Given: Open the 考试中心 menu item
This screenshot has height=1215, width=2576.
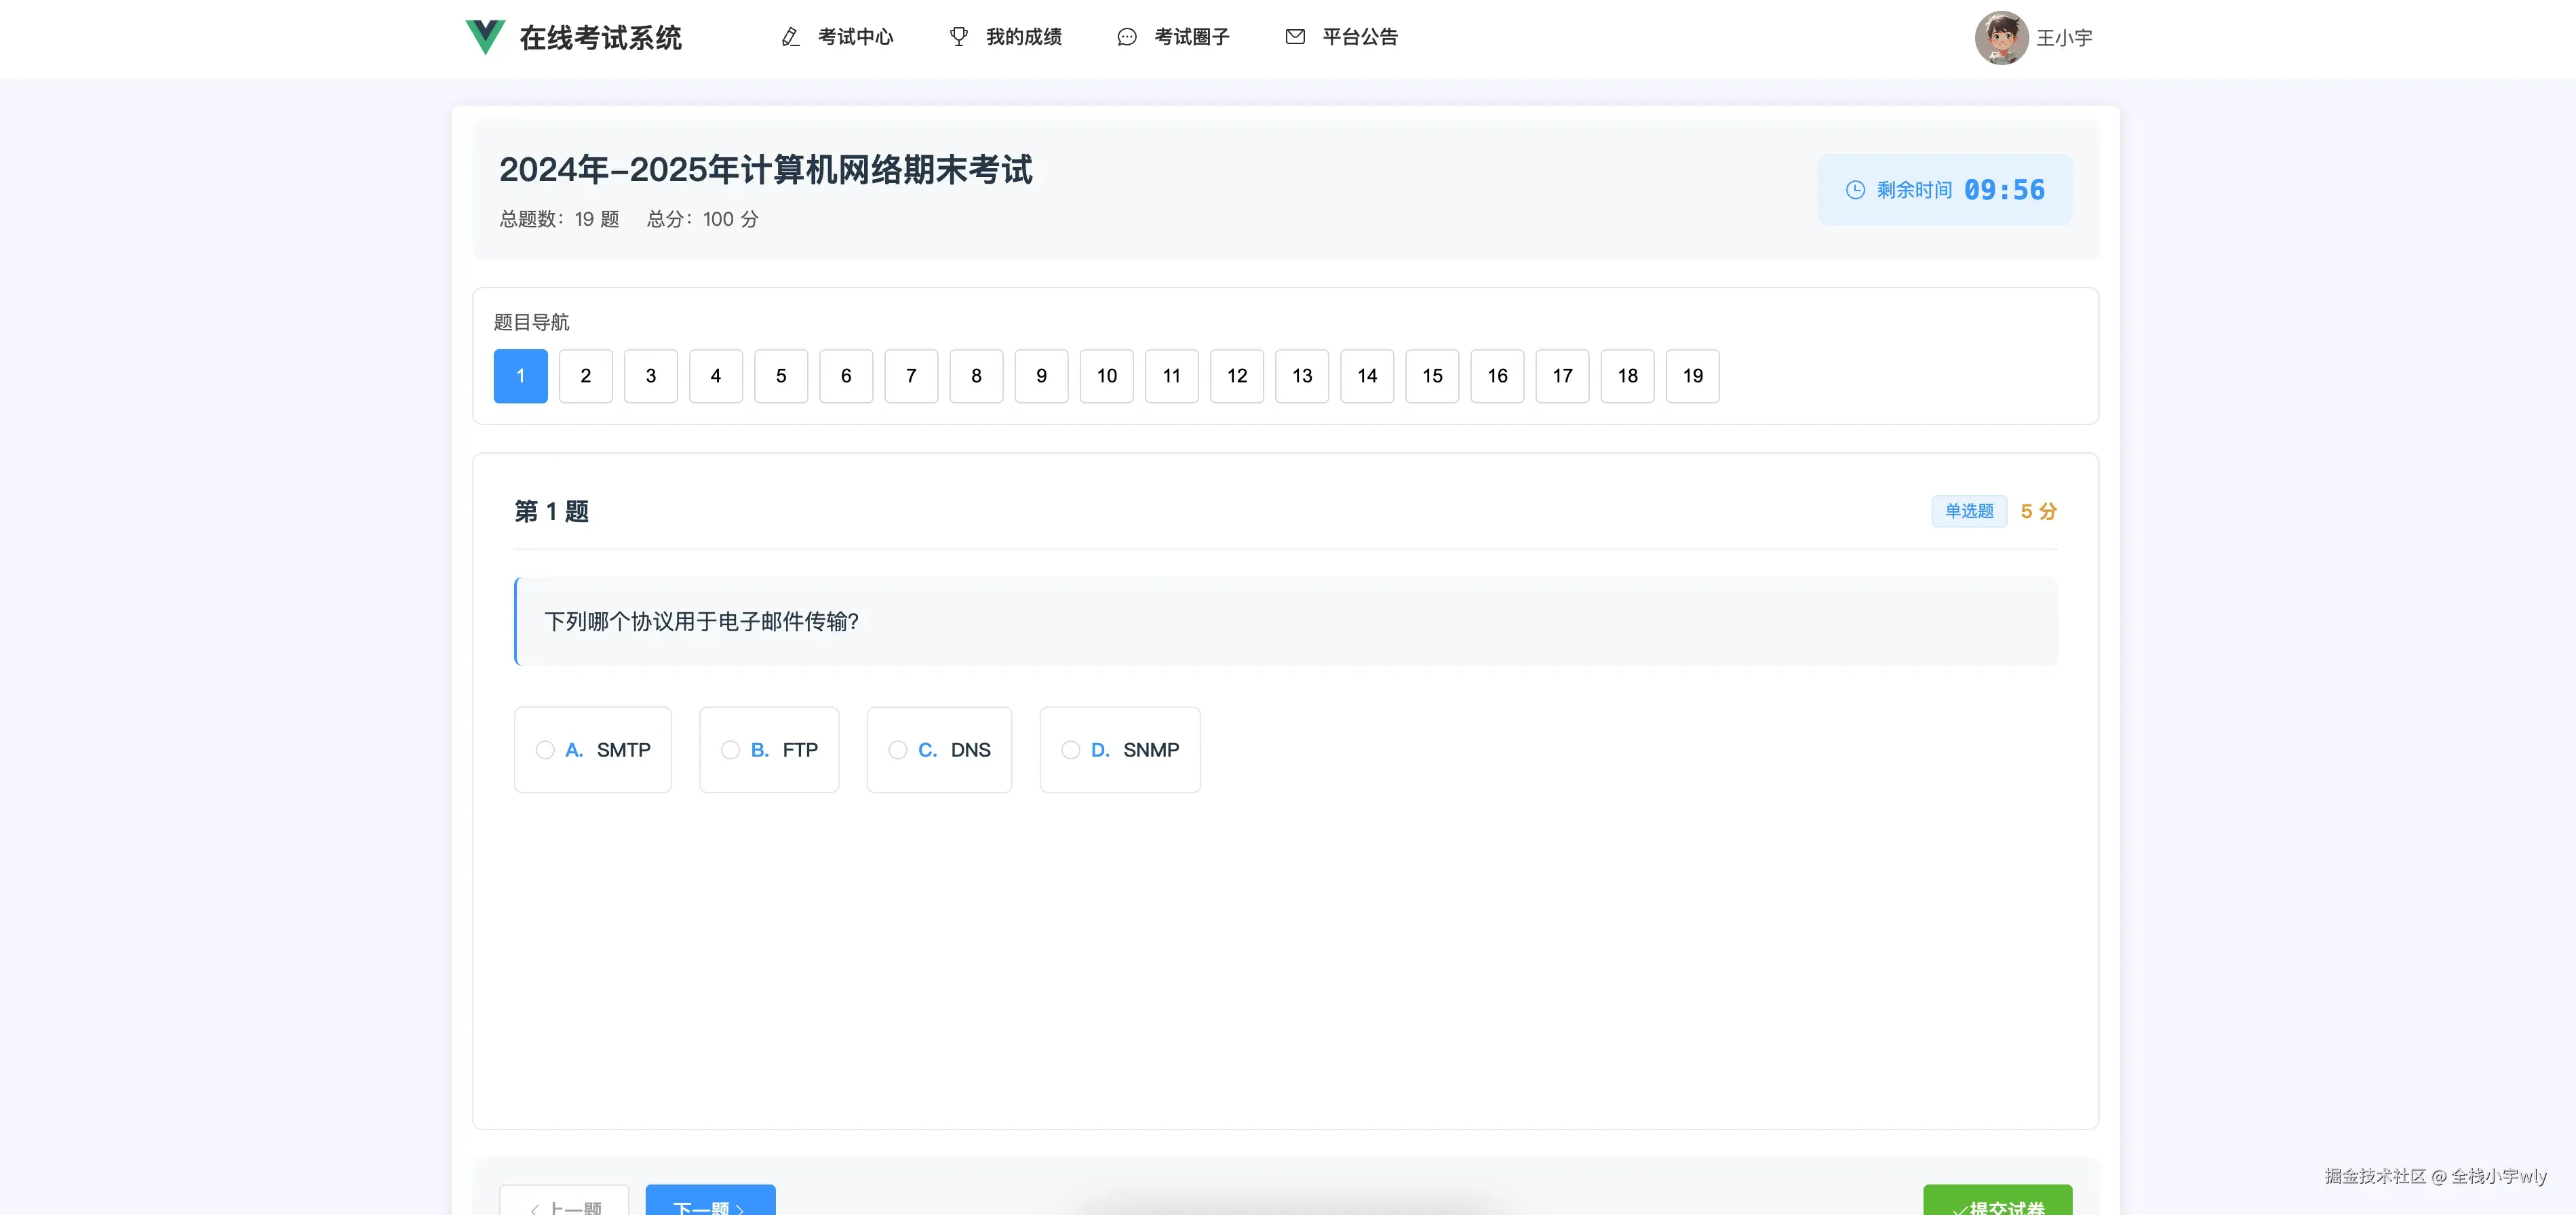Looking at the screenshot, I should point(855,37).
